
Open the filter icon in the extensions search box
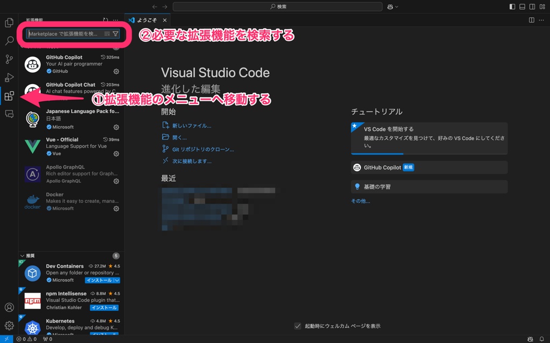pyautogui.click(x=115, y=33)
